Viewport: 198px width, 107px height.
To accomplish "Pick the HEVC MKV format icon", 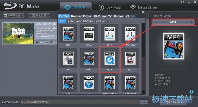I will [130, 34].
